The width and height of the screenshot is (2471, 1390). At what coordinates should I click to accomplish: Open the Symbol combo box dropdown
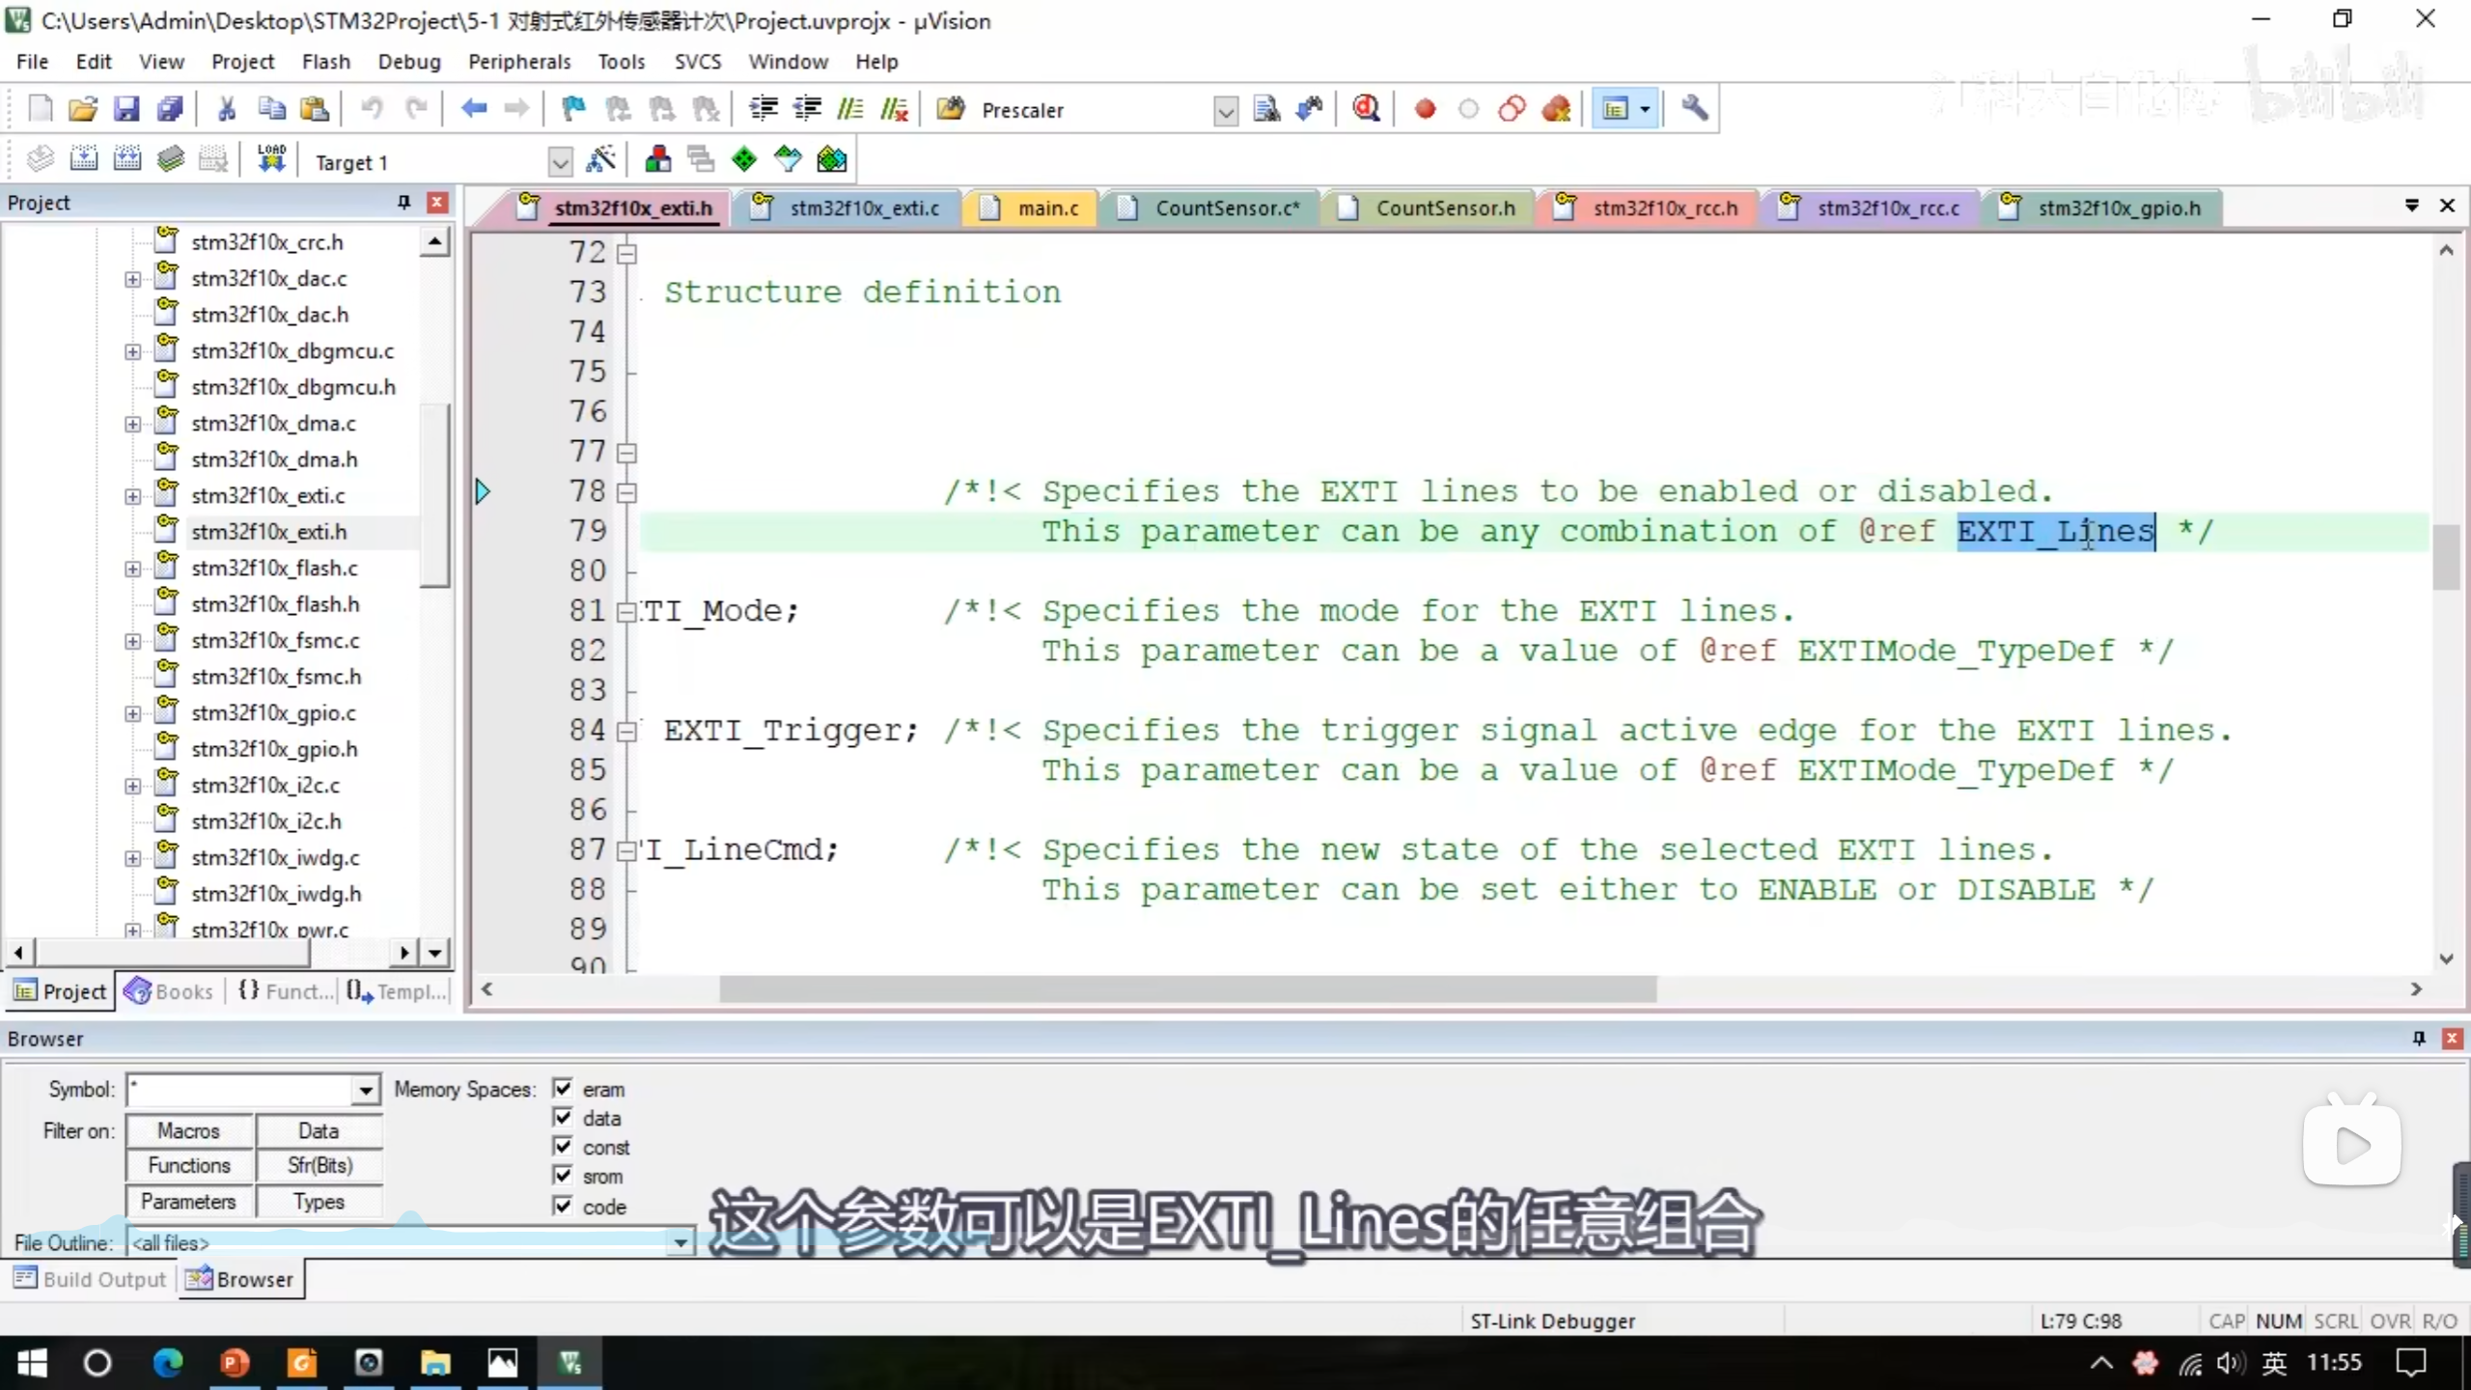tap(365, 1091)
